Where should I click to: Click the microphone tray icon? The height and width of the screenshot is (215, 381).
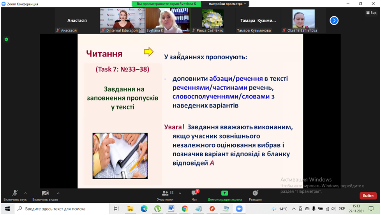tap(314, 209)
